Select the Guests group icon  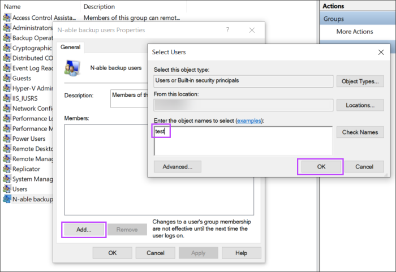tap(7, 78)
